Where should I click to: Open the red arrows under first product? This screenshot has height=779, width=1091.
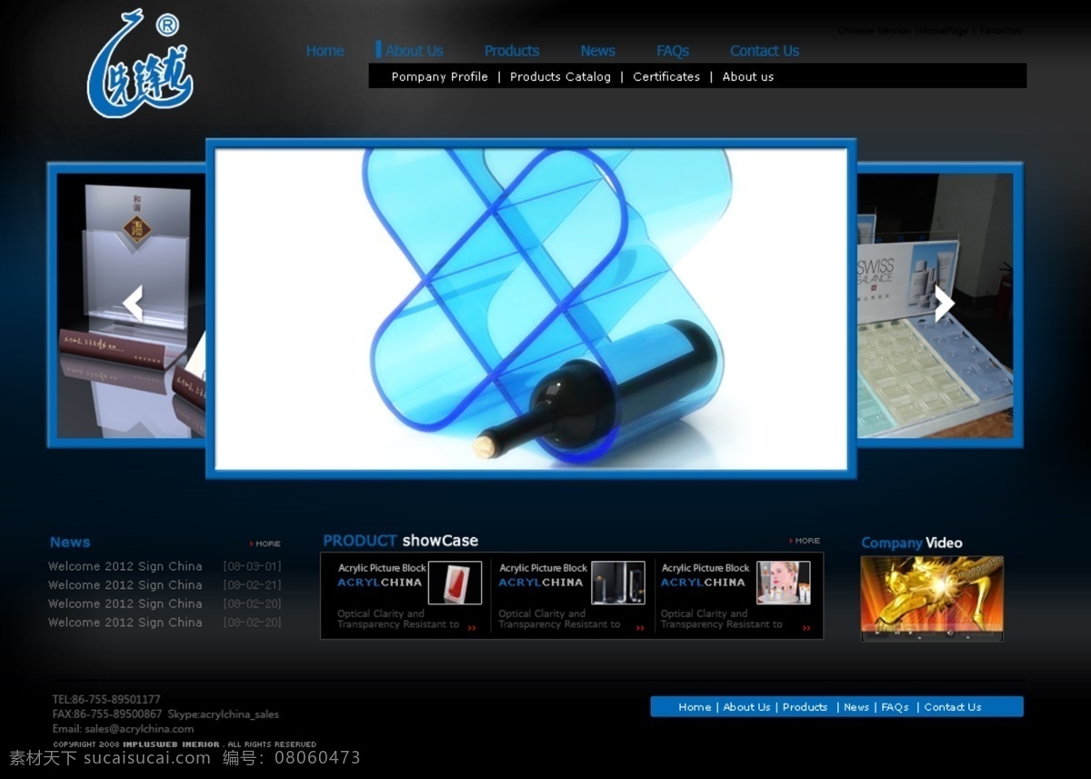coord(472,627)
